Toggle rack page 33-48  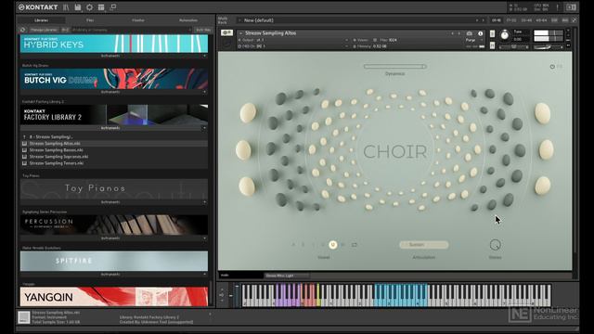[526, 20]
